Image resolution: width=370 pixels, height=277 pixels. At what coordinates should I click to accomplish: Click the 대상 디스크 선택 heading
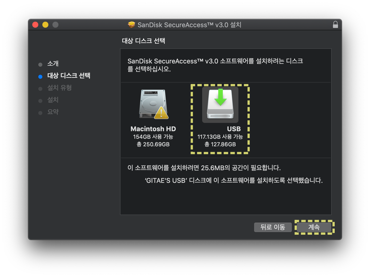143,41
